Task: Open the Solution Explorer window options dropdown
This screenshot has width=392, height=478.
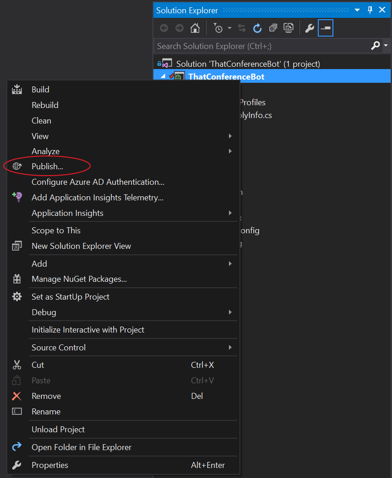Action: tap(358, 10)
